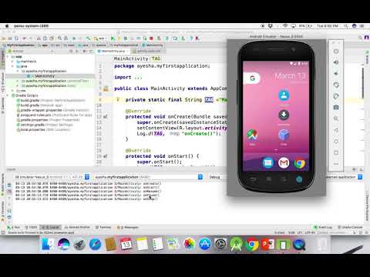Click emulator volume up speaker icon

click(x=336, y=62)
